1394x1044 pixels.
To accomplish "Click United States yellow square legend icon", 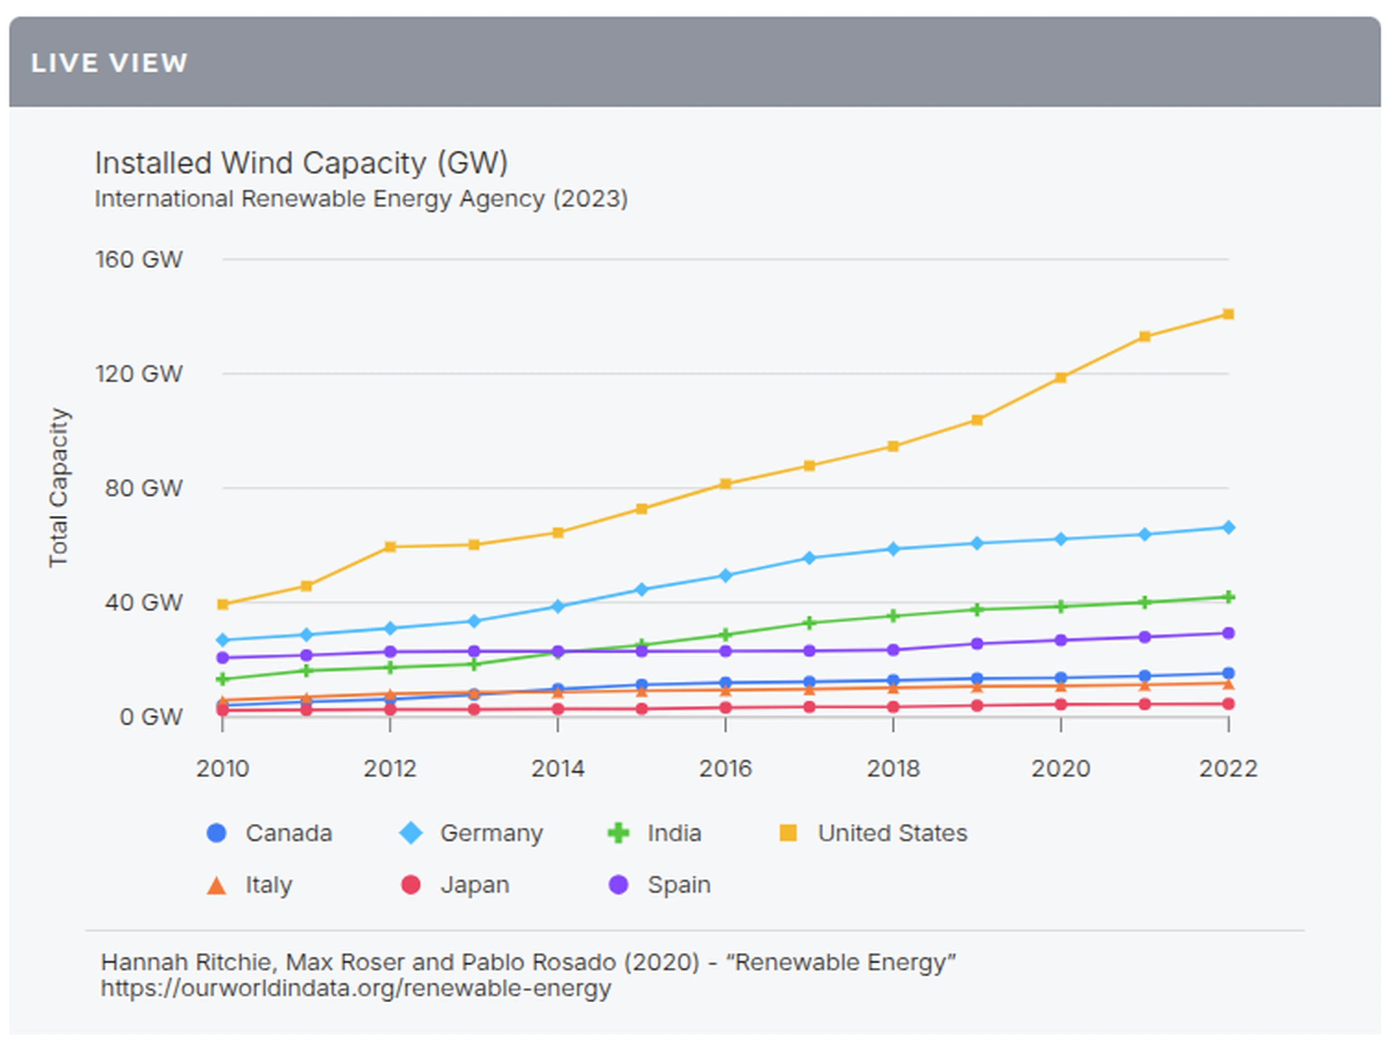I will 788,833.
